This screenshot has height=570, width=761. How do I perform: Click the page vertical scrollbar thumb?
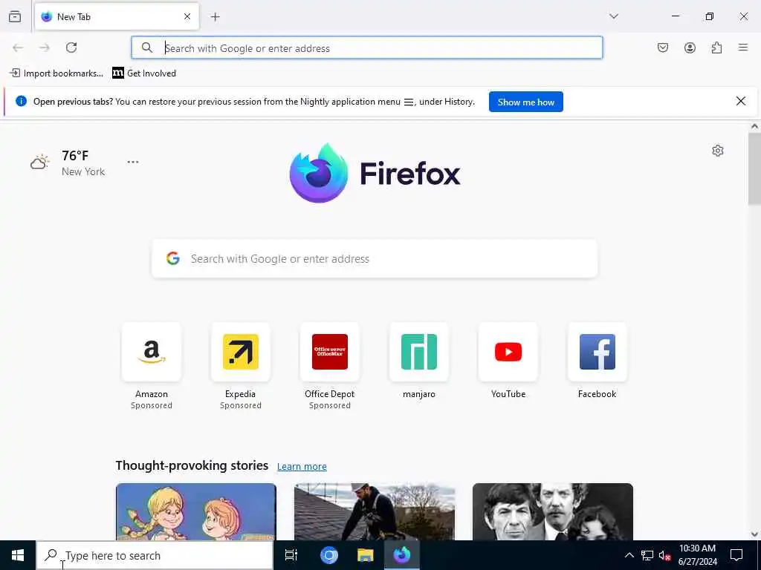(754, 168)
